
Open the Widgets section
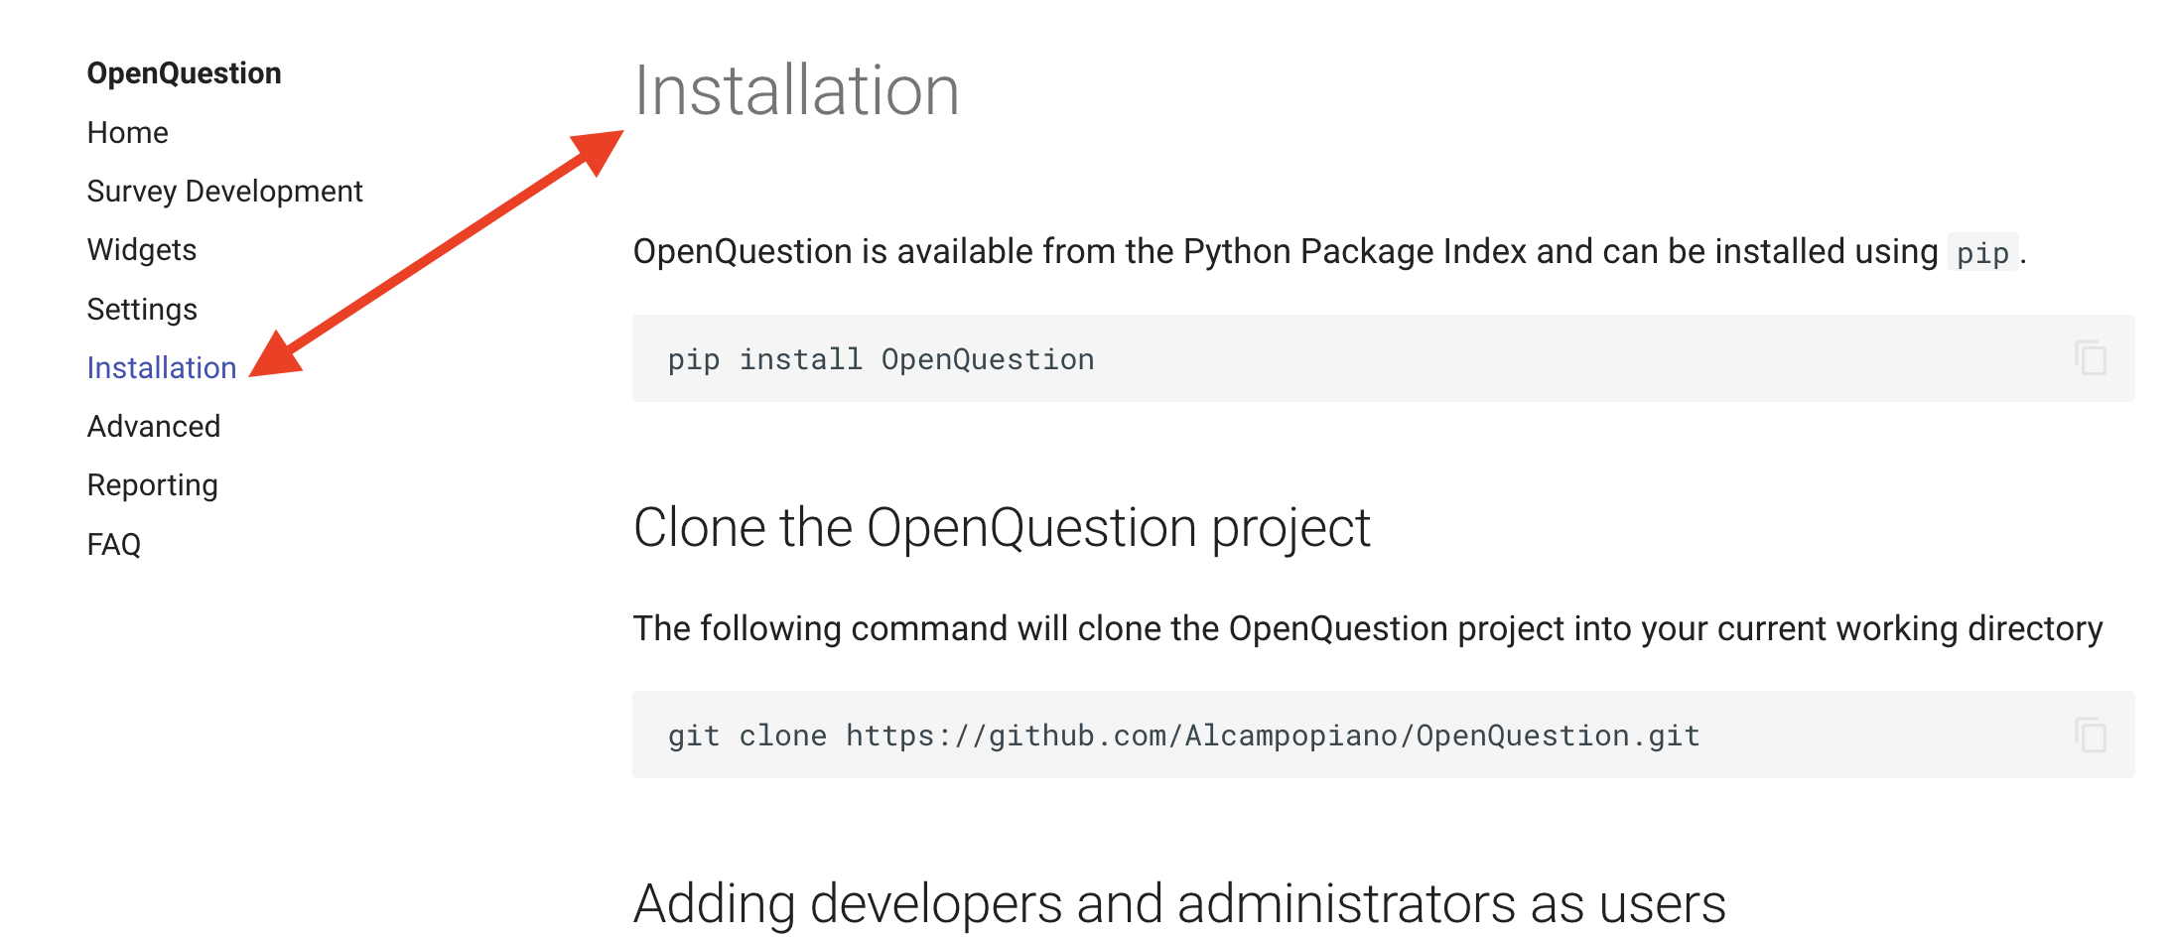click(141, 249)
